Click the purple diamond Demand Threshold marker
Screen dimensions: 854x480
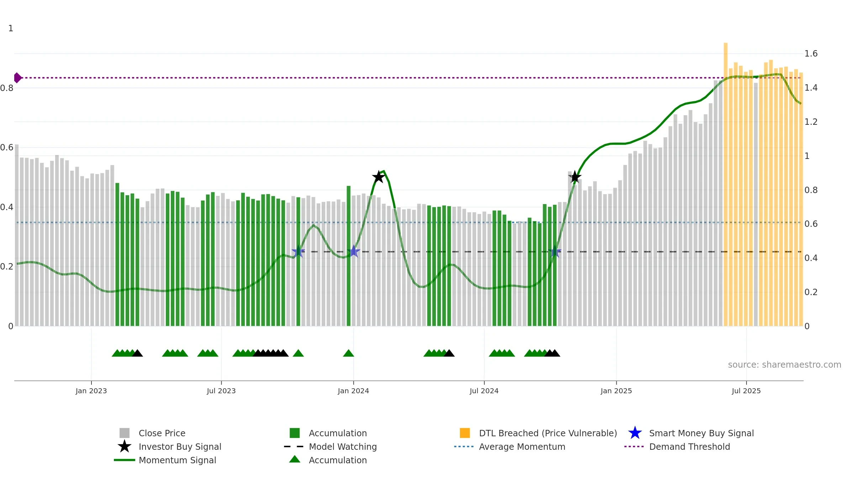(x=17, y=78)
